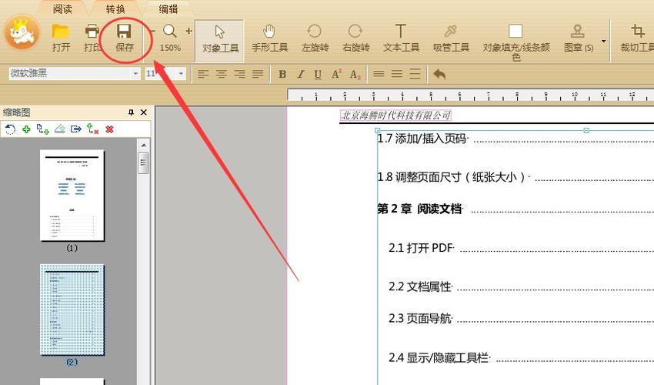654x385 pixels.
Task: Expand the 图章 stamp dropdown arrow
Action: (603, 41)
